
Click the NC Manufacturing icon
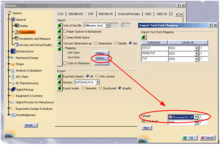[13, 83]
